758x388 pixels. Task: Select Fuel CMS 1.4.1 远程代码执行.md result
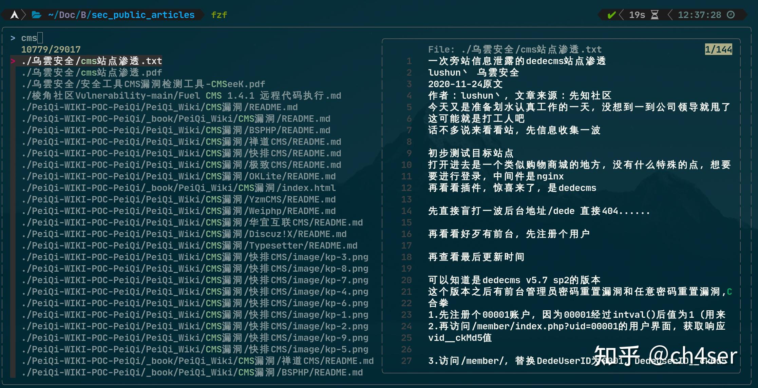(x=181, y=96)
